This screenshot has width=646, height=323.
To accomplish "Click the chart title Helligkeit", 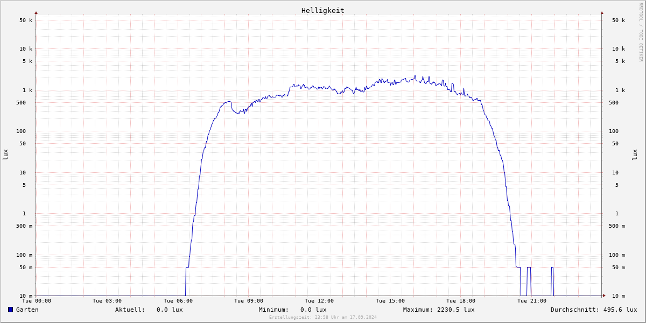I will coord(323,10).
